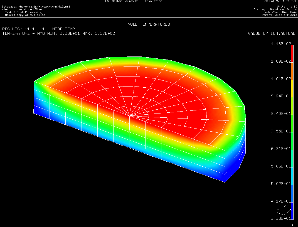
Task: Click the Parent Part: off axis label
Action: pos(279,15)
